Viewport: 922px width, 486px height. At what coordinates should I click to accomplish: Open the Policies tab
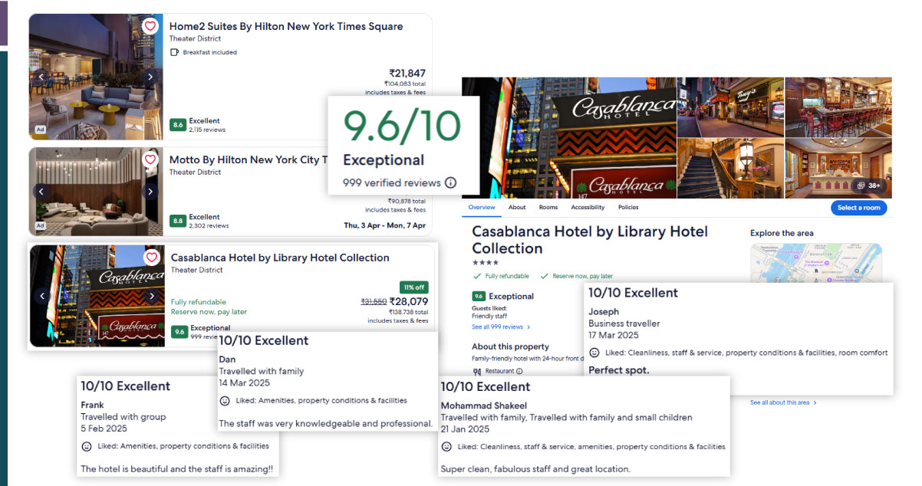pyautogui.click(x=628, y=208)
